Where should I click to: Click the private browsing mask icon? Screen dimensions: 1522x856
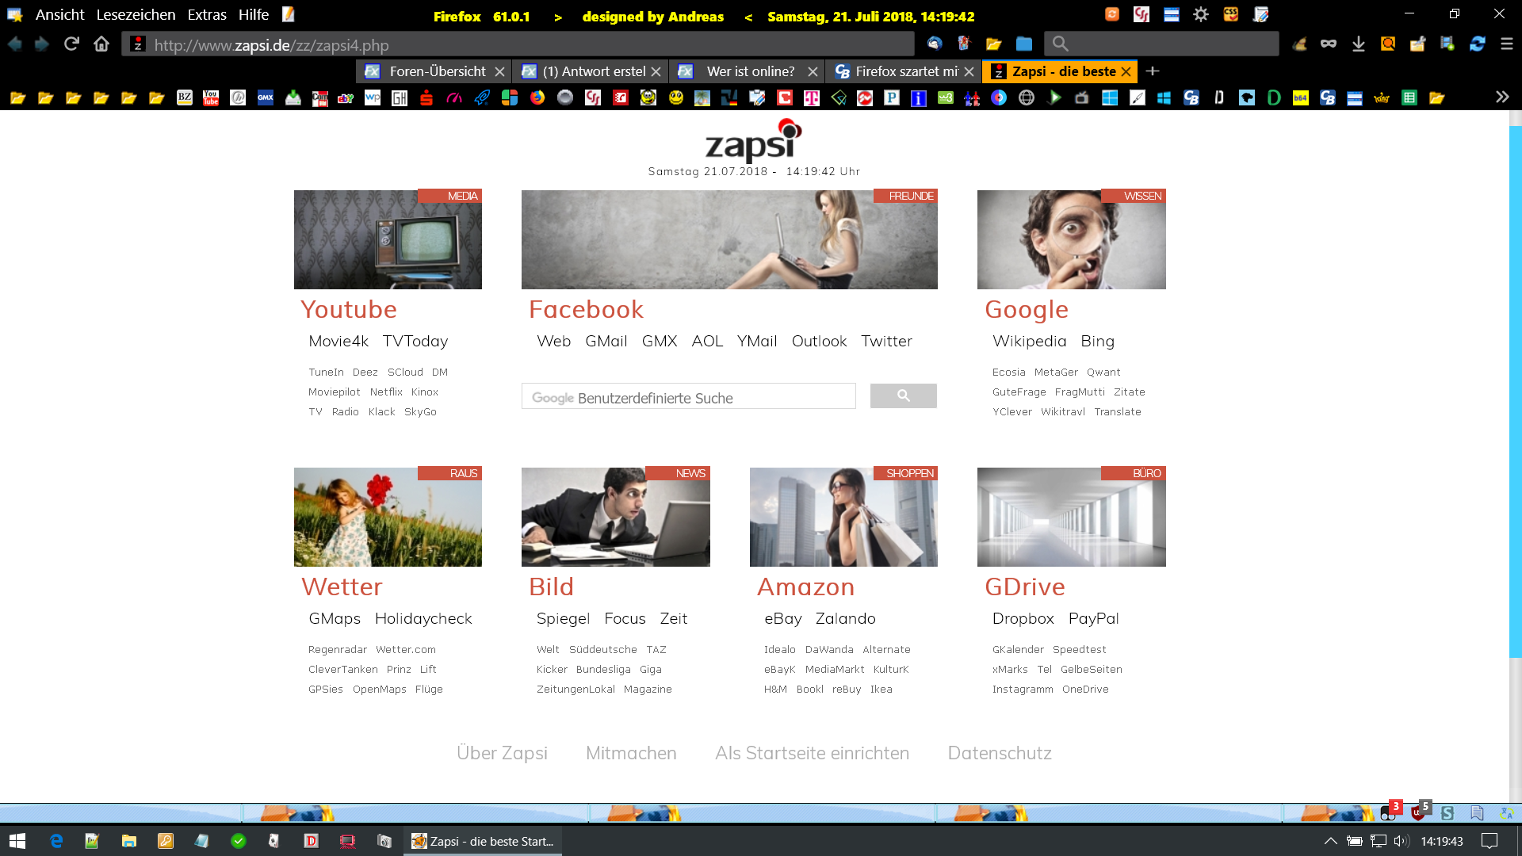click(1329, 44)
